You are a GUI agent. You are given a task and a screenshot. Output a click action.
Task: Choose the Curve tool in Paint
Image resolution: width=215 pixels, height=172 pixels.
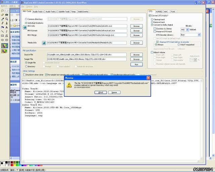pos(7,31)
